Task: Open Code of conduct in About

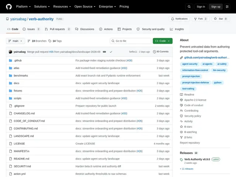Action: tap(192, 105)
